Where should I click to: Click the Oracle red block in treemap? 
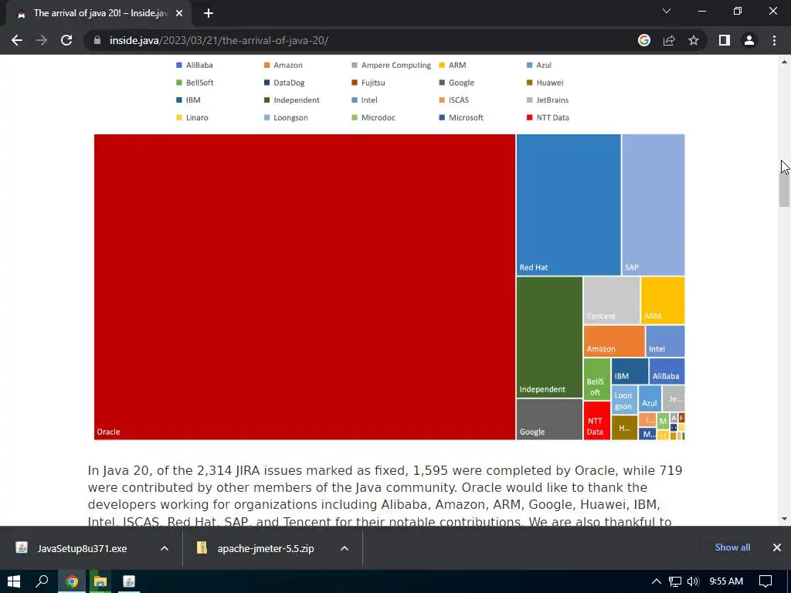pyautogui.click(x=304, y=287)
